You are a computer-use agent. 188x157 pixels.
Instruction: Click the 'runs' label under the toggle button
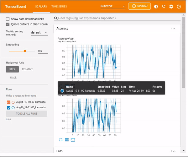[x=8, y=119]
